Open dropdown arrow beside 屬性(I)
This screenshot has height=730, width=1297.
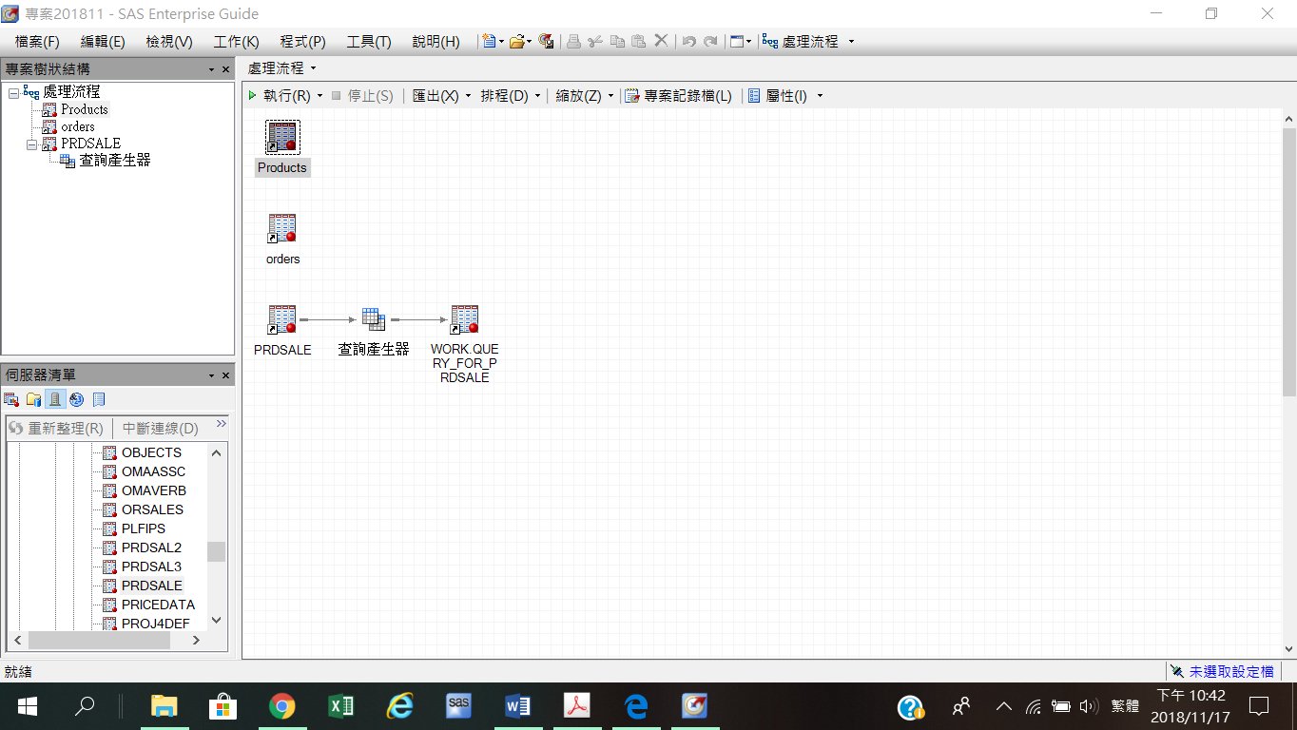820,95
